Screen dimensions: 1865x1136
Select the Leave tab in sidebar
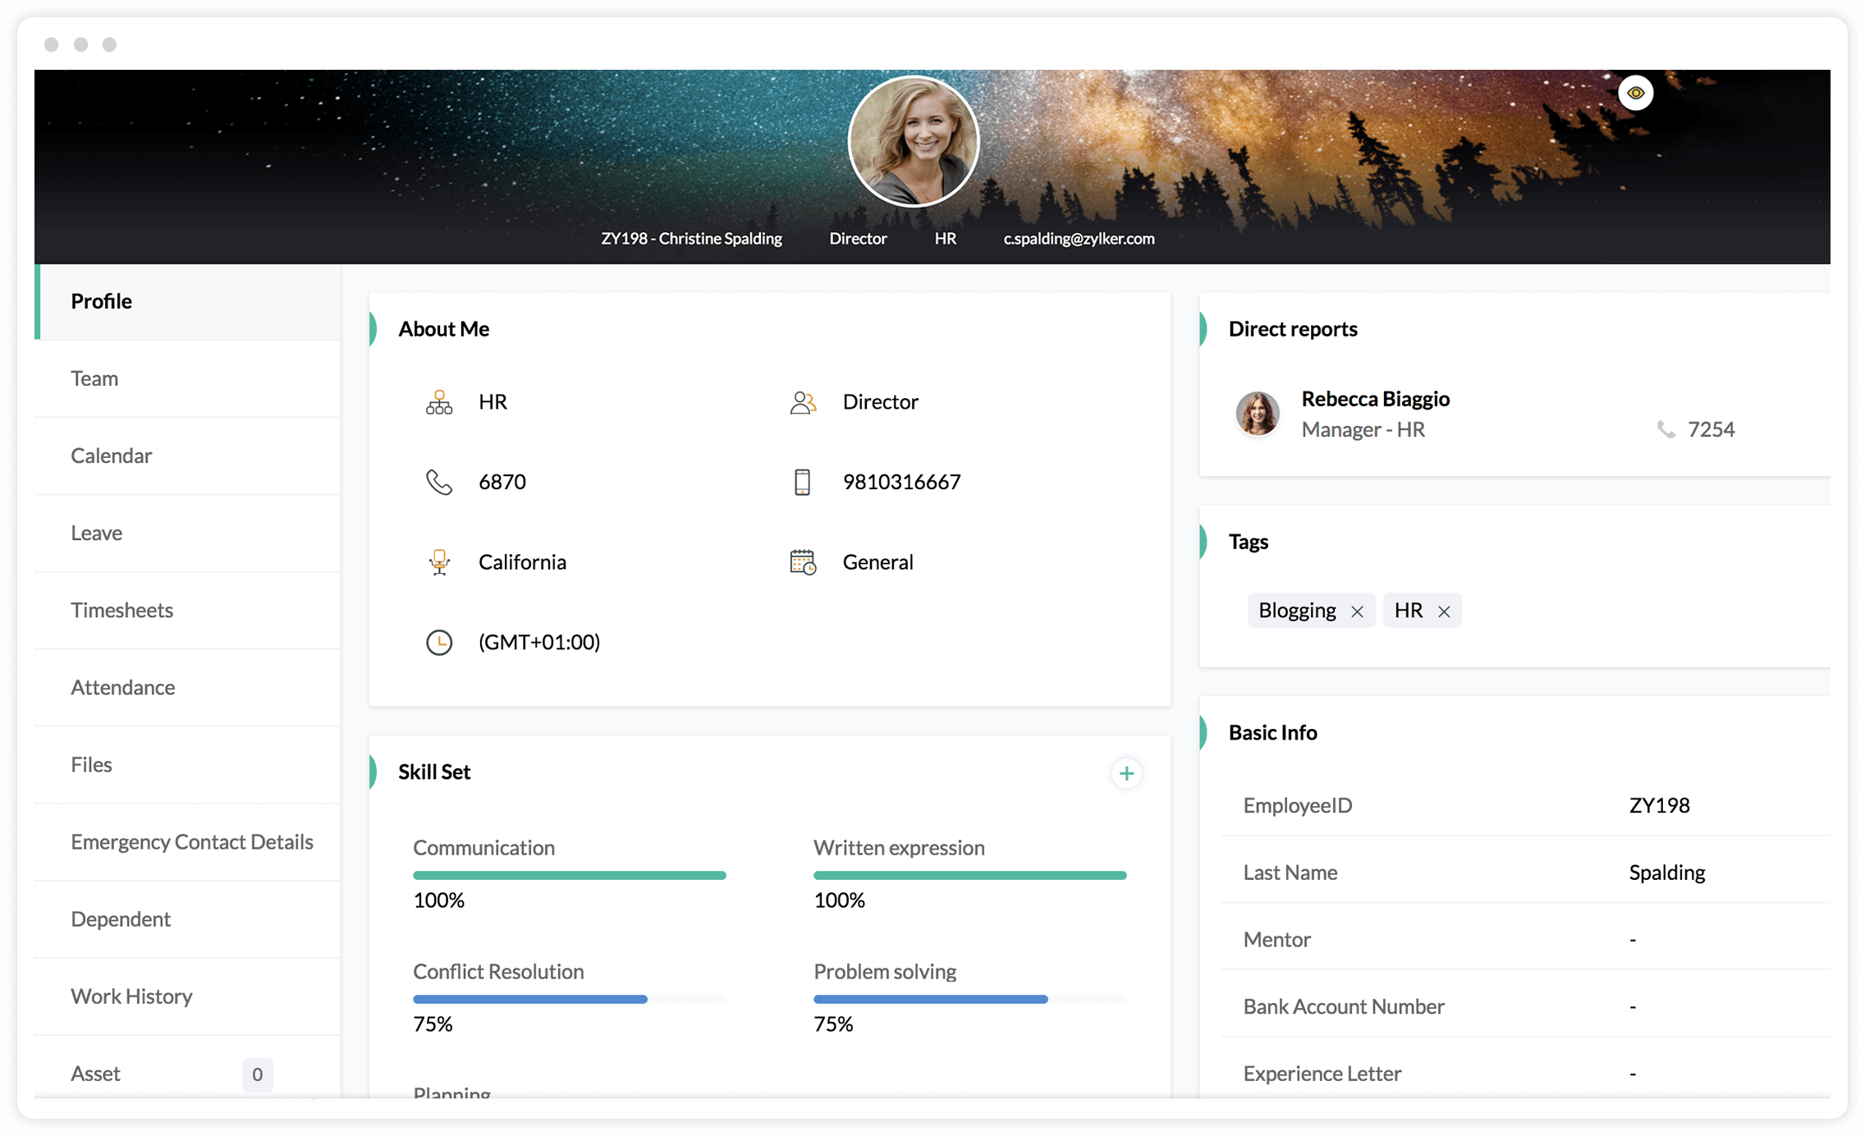96,531
